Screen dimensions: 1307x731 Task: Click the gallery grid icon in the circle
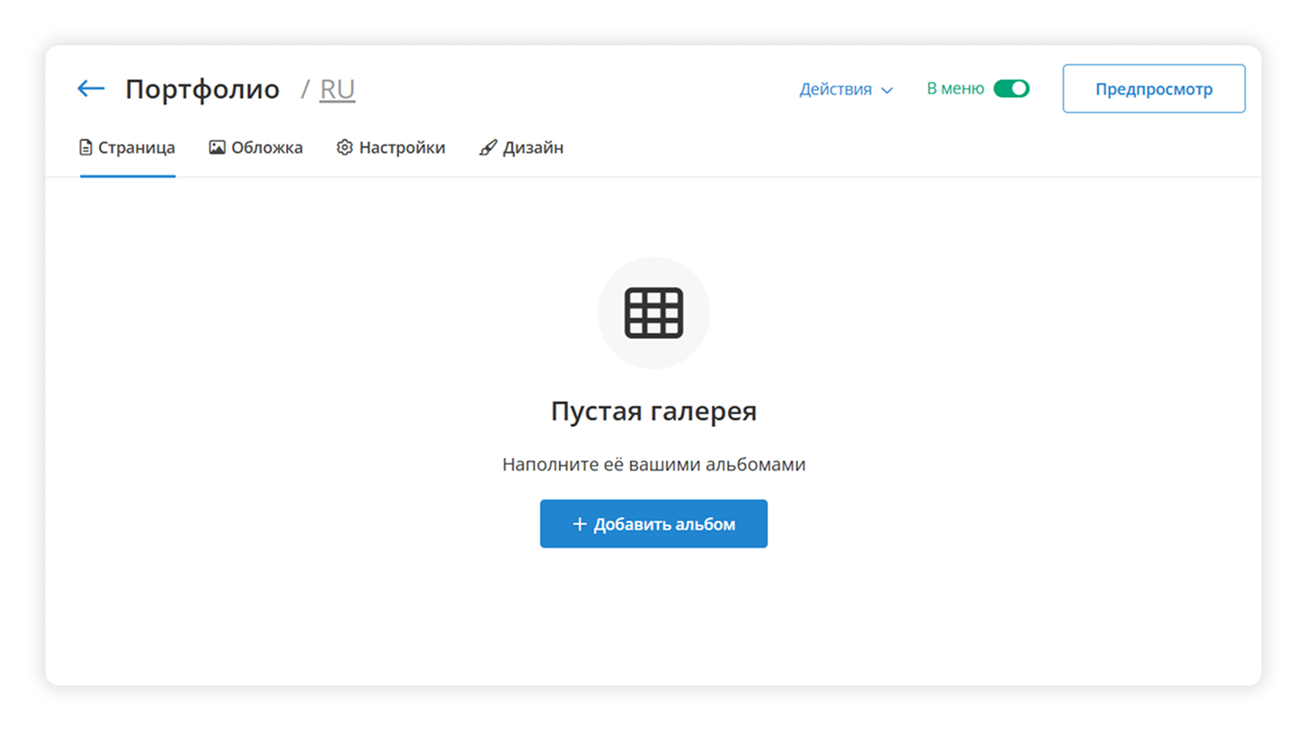(x=653, y=312)
